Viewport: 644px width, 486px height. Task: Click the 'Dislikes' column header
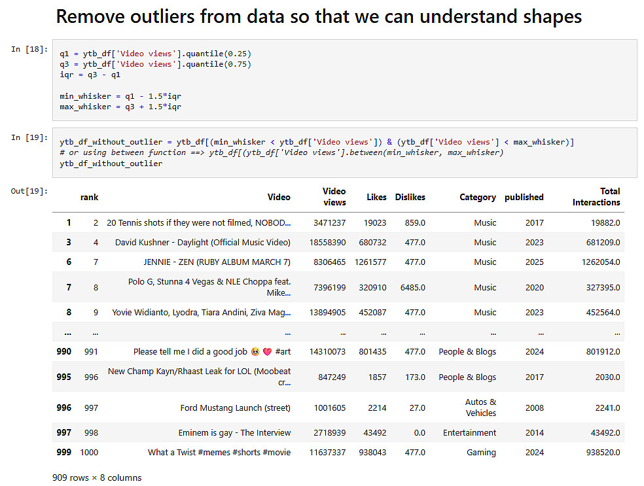click(410, 197)
